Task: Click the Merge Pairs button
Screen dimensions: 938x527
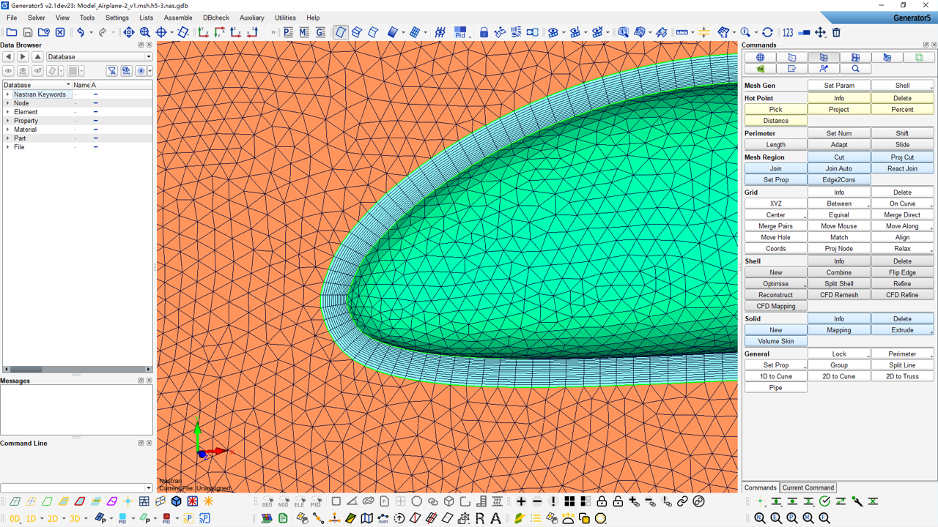Action: point(775,226)
